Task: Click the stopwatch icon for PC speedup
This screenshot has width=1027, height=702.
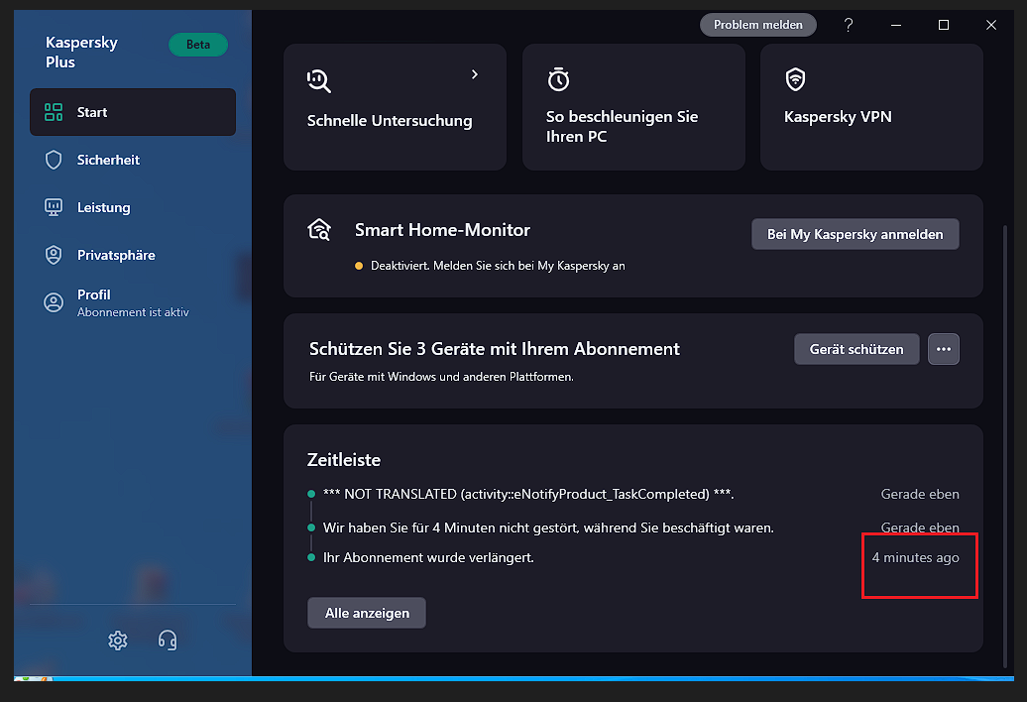Action: tap(559, 79)
